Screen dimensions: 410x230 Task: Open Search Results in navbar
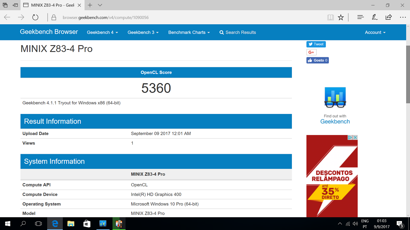(238, 32)
